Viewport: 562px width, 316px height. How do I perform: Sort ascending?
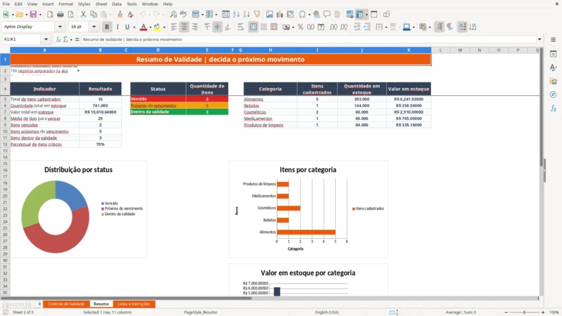tap(236, 14)
